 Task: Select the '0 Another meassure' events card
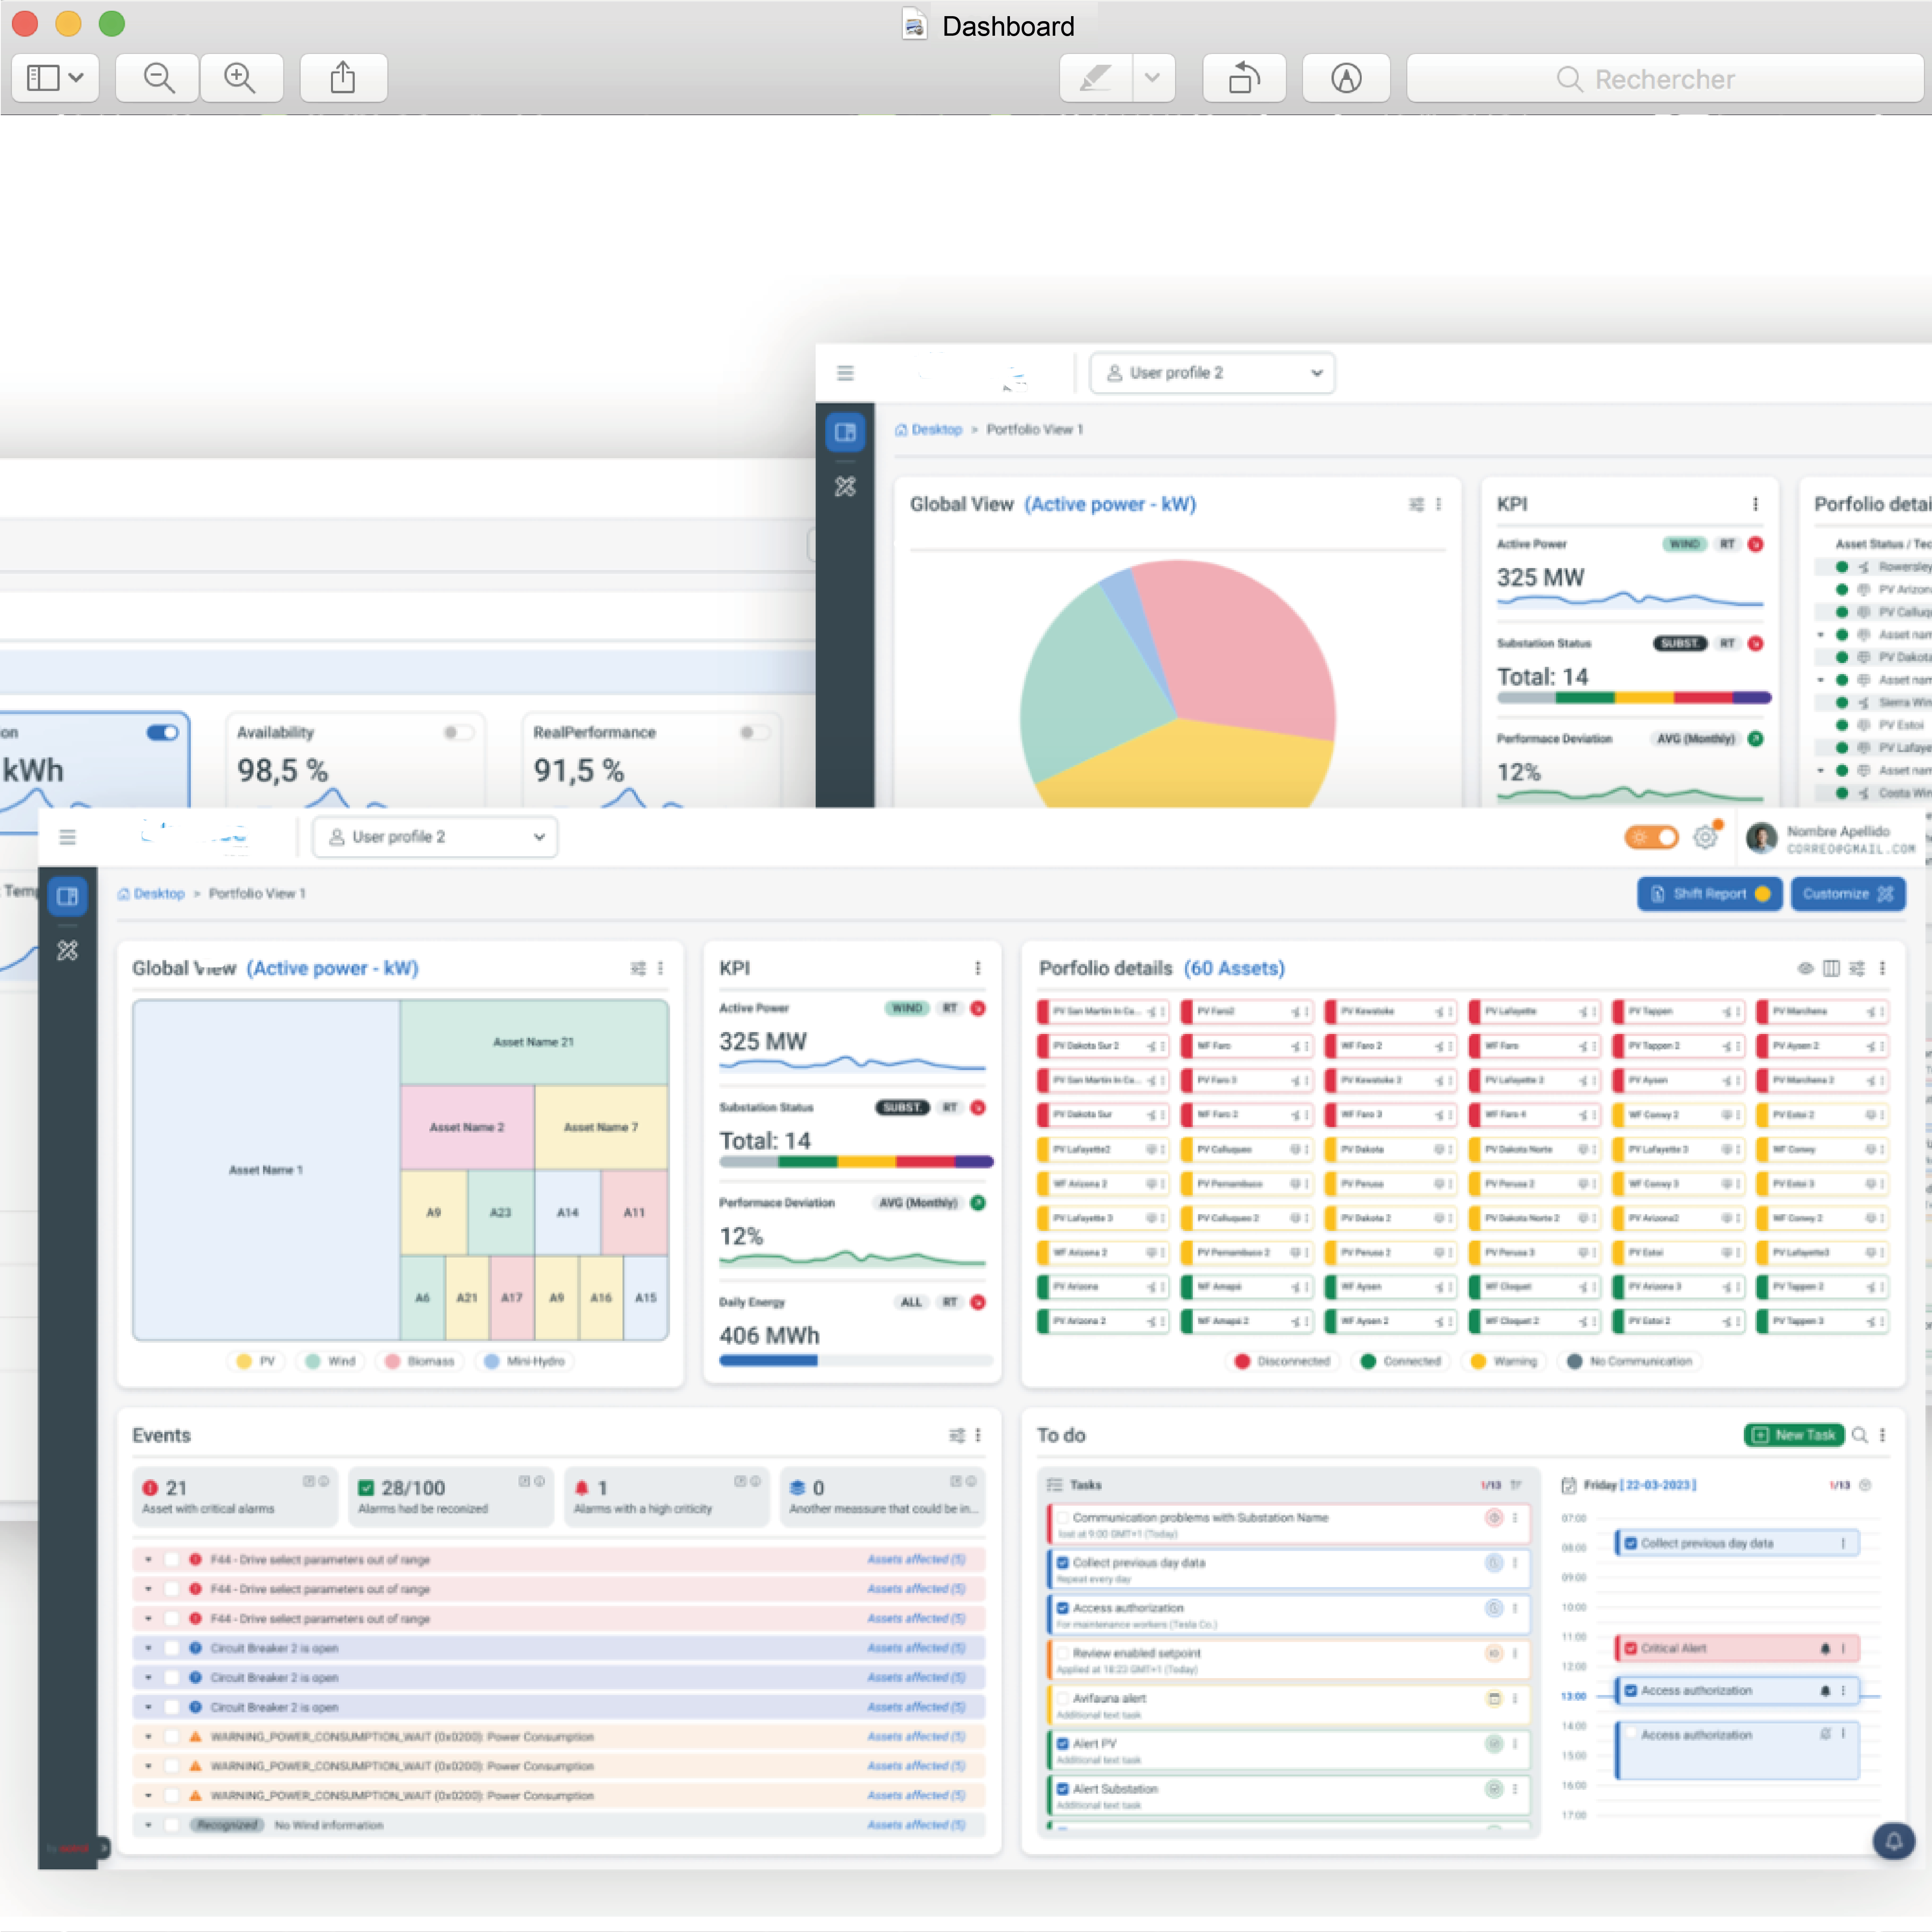point(882,1497)
